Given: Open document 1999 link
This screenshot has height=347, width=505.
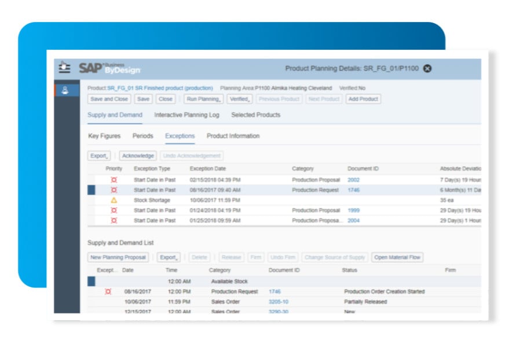Looking at the screenshot, I should pos(353,211).
